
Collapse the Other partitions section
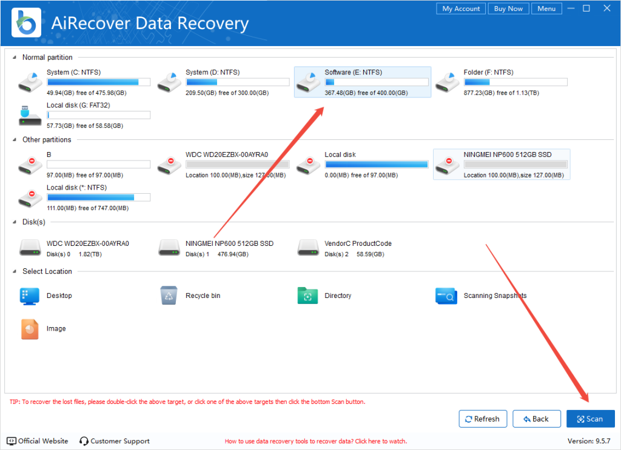point(15,140)
